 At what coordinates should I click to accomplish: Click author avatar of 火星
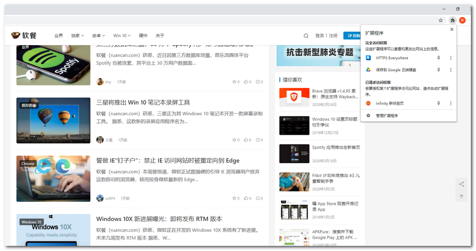pos(100,140)
